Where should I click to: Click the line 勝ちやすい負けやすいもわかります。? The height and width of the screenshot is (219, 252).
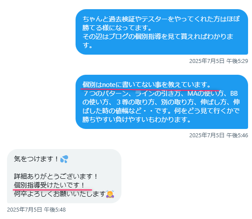(x=137, y=119)
